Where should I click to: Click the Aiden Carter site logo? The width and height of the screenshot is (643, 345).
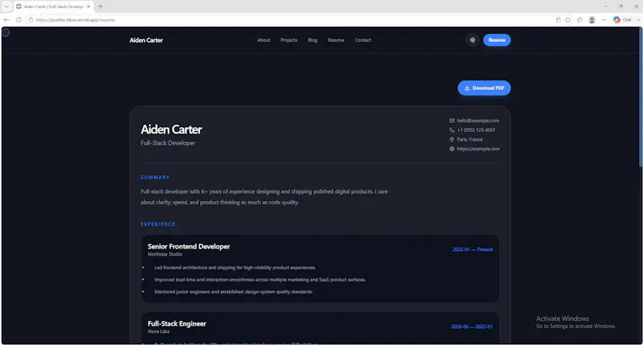point(146,40)
